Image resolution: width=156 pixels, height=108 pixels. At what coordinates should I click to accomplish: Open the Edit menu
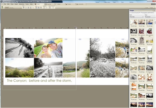[8, 4]
